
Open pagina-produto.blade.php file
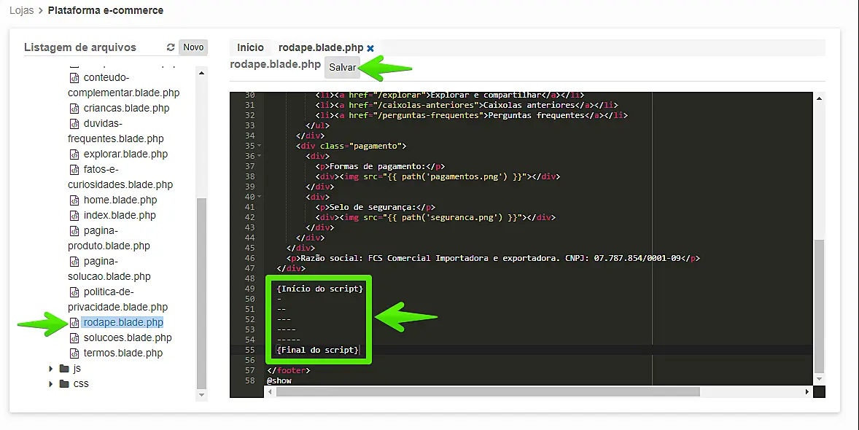tap(109, 238)
